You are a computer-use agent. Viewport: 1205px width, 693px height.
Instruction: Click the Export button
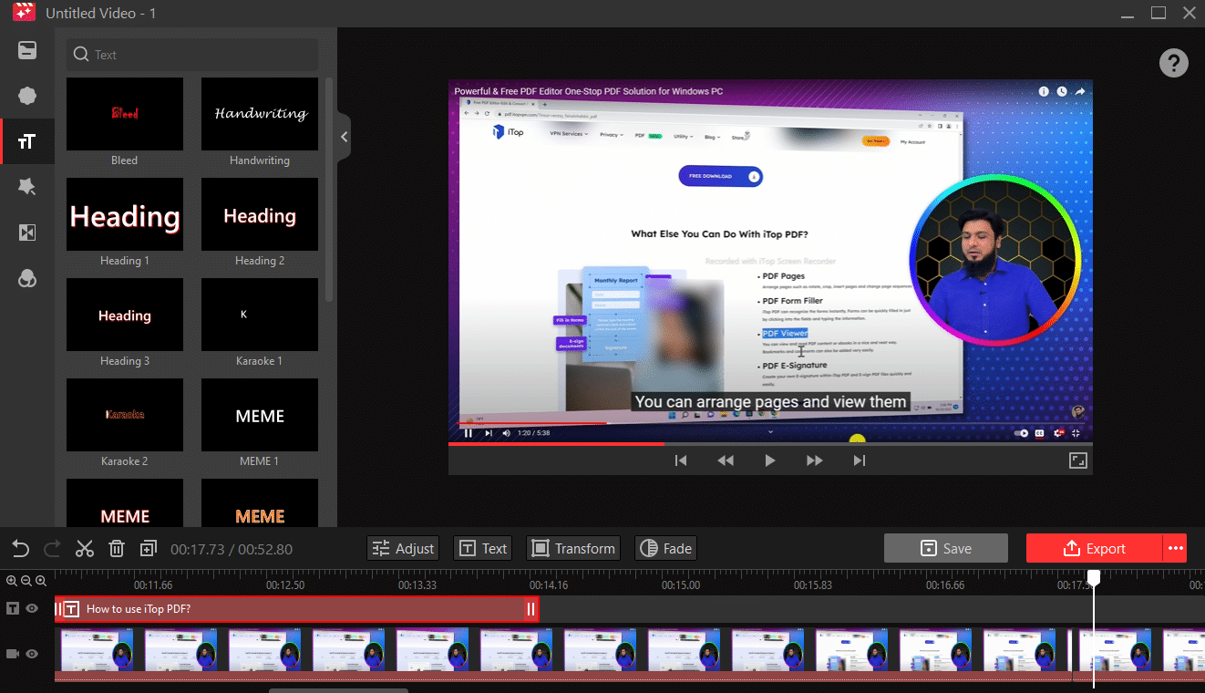(x=1094, y=548)
